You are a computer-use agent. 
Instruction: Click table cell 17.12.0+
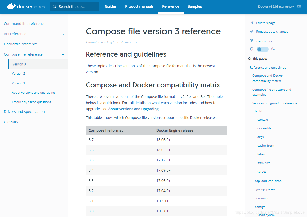[x=163, y=160]
